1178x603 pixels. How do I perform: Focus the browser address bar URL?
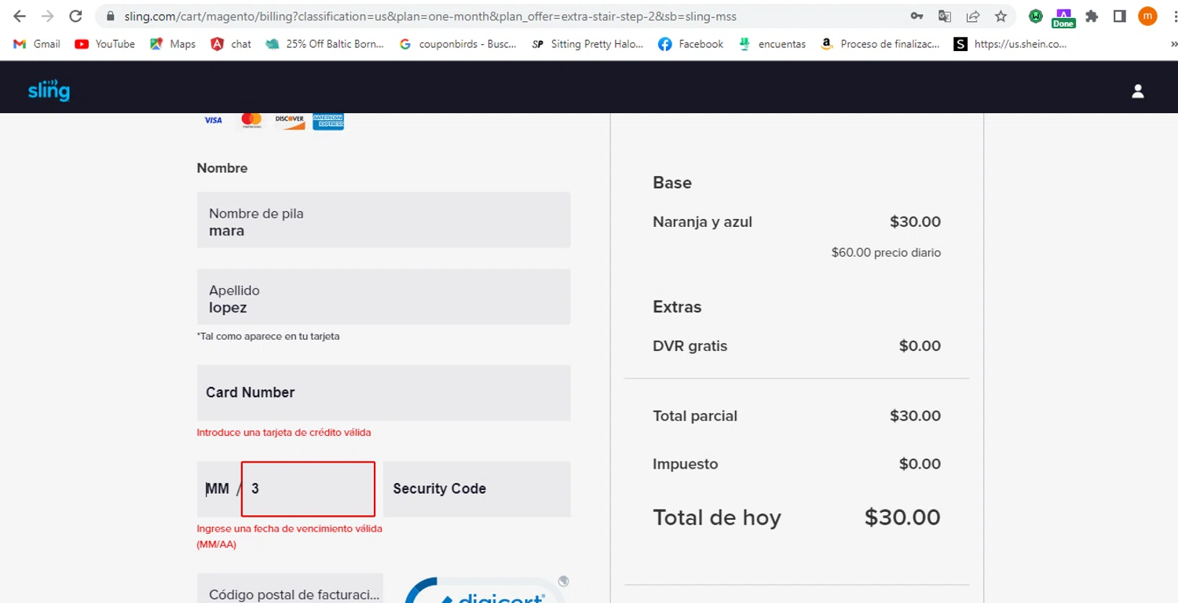pos(430,16)
